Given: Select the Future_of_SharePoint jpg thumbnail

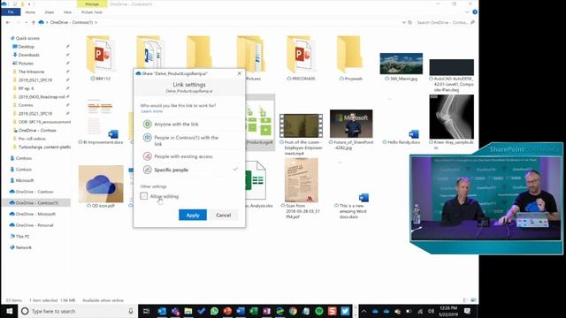Looking at the screenshot, I should tap(351, 124).
